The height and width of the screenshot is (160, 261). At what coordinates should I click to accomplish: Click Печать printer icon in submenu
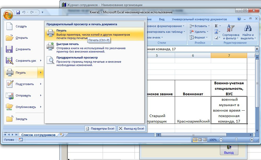[x=50, y=33]
